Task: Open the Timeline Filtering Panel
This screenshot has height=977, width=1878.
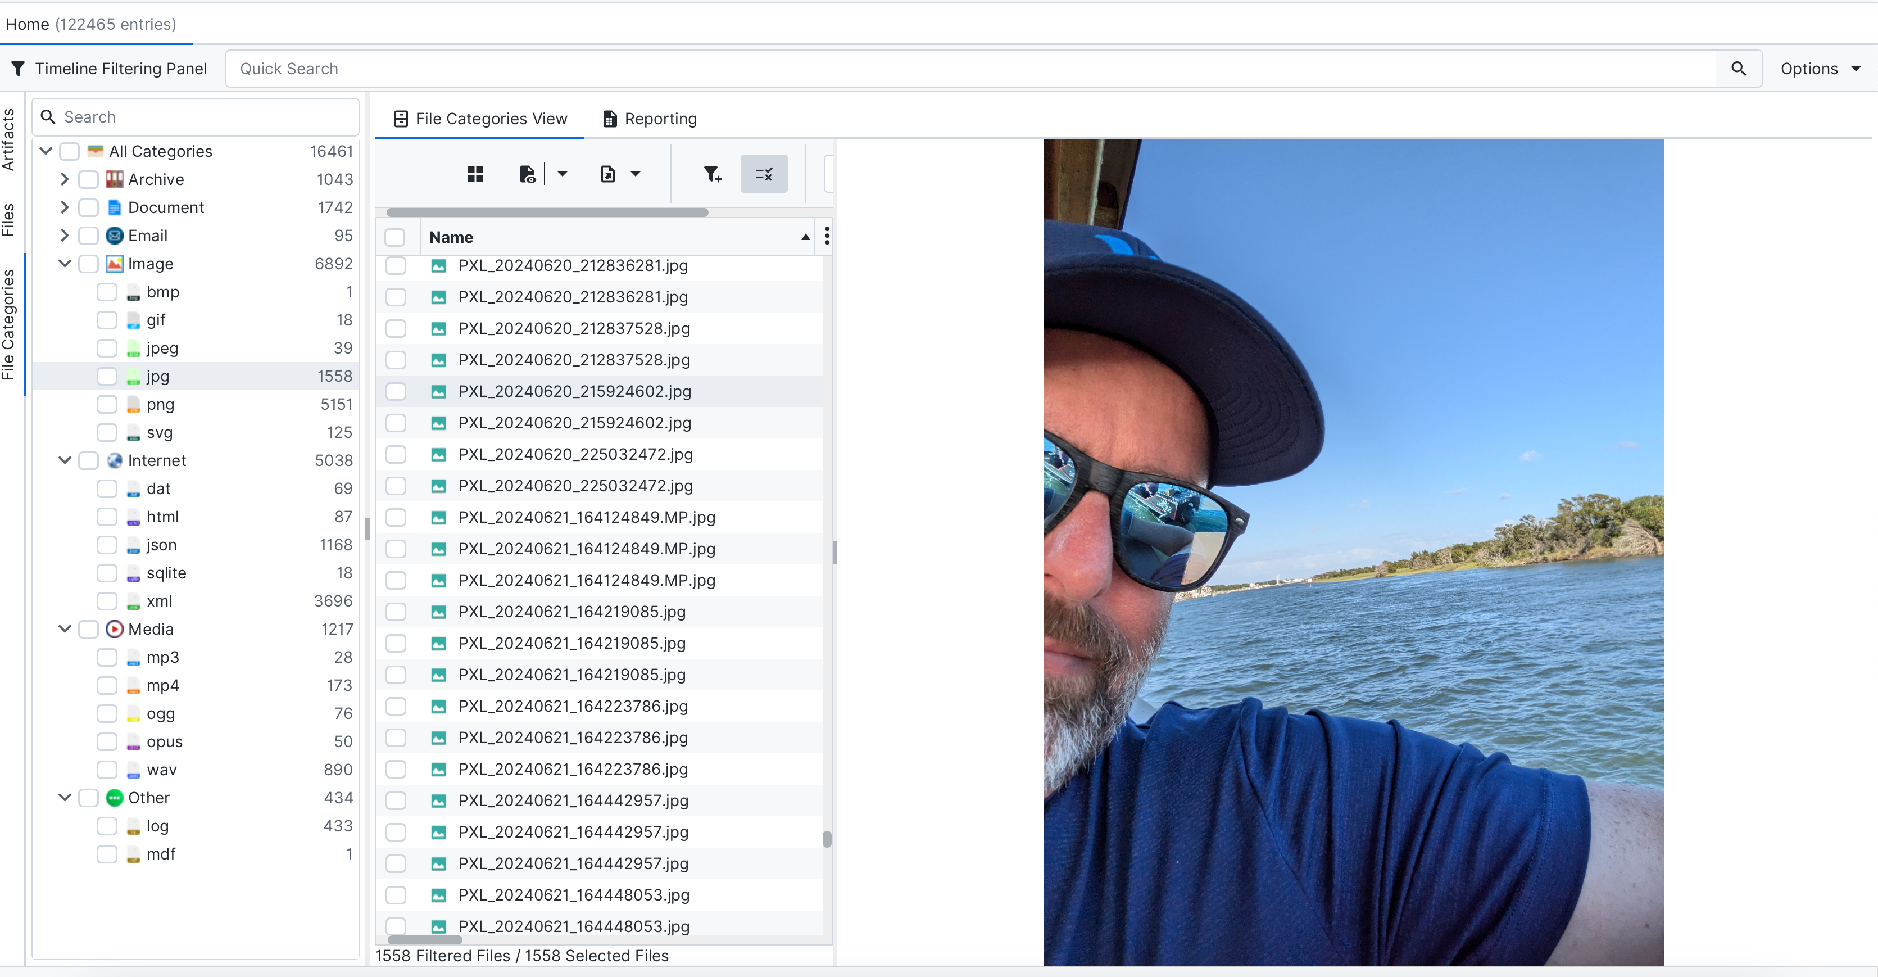Action: [110, 69]
